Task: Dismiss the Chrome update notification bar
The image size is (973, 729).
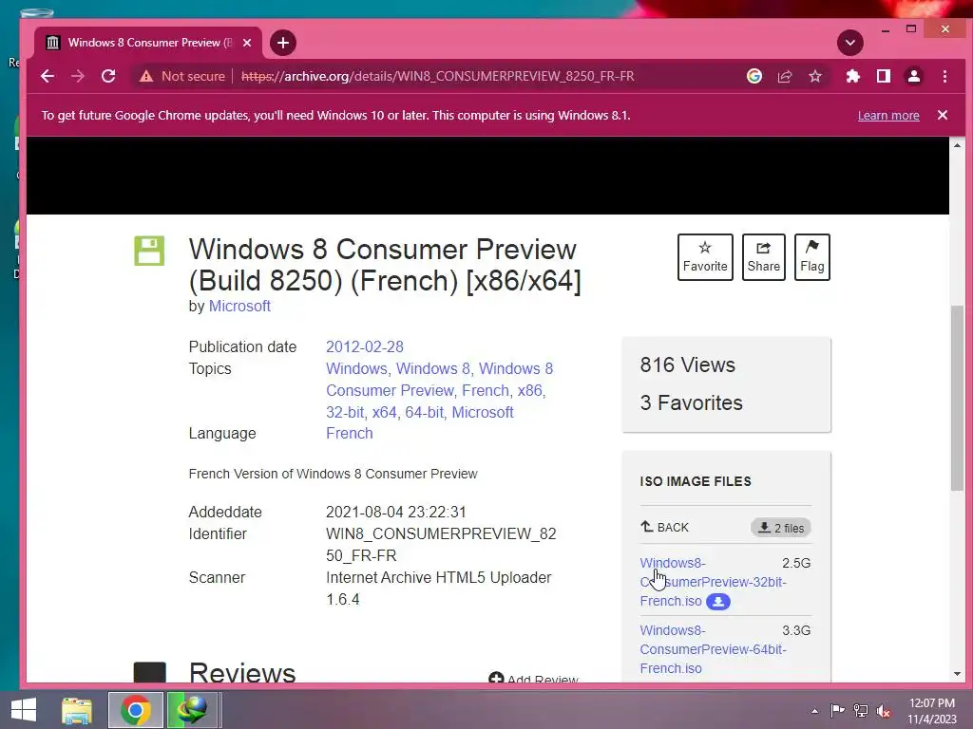Action: click(x=943, y=115)
